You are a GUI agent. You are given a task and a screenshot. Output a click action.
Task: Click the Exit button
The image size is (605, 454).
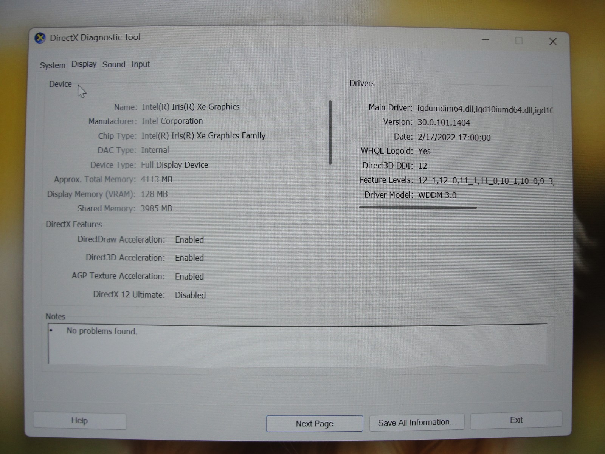click(x=516, y=420)
